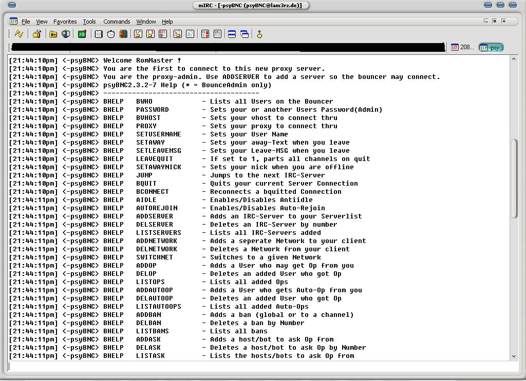
Task: Switch to the -psy... query window button
Action: [491, 48]
